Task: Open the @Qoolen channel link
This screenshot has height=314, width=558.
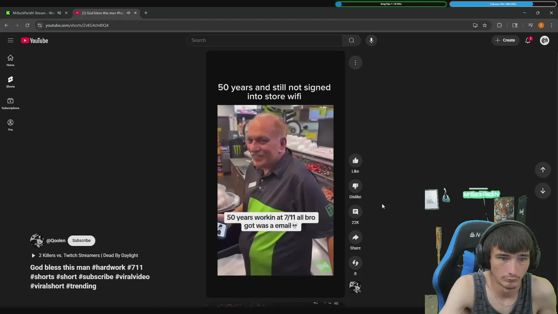Action: click(x=56, y=241)
